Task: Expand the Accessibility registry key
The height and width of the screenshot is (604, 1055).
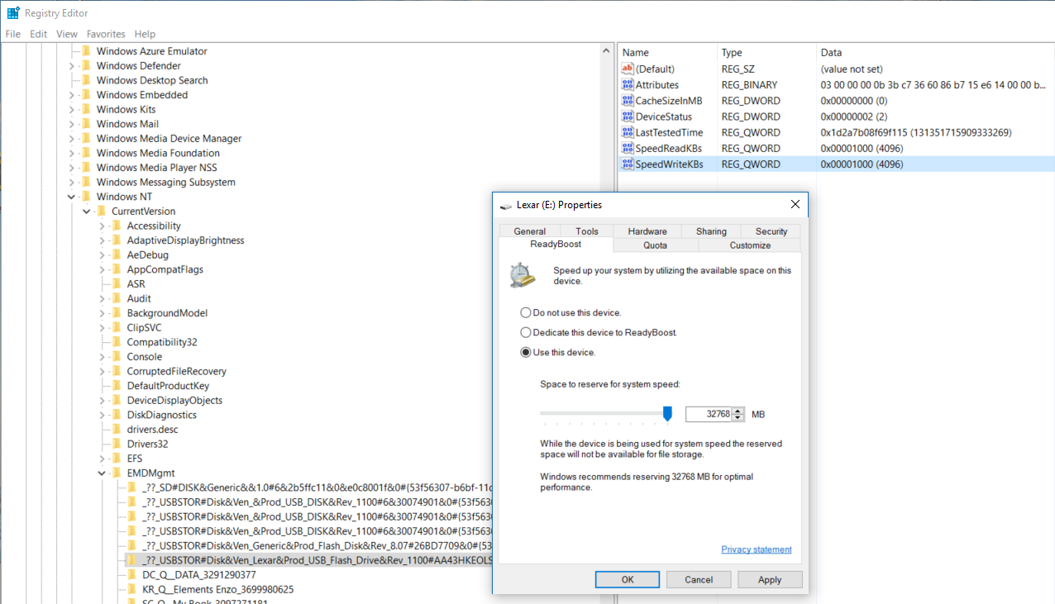Action: [x=102, y=226]
